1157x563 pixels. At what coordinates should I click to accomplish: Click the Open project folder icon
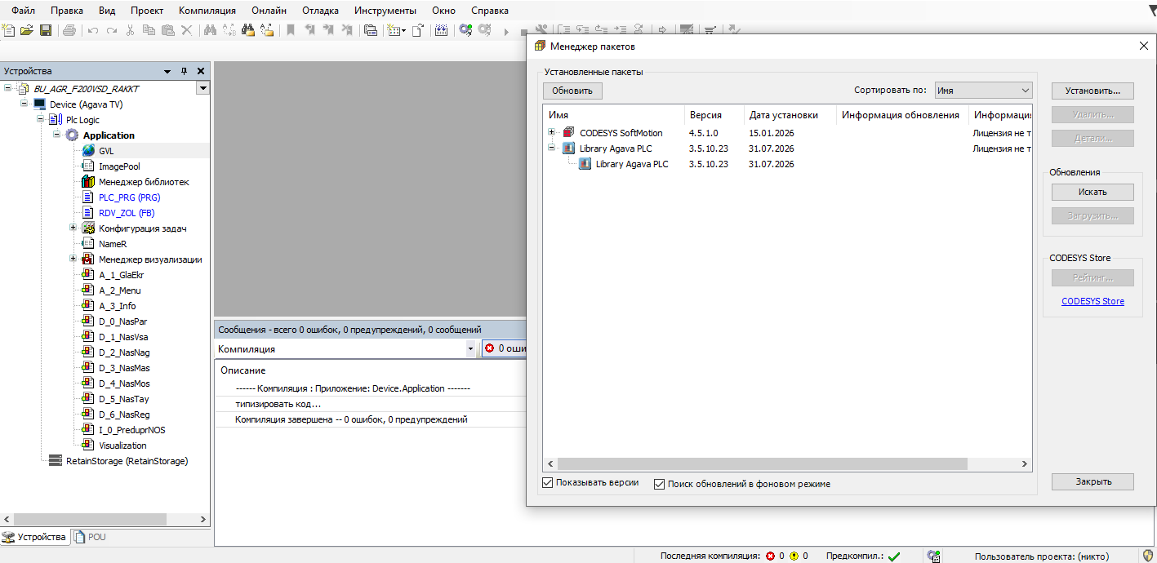coord(27,30)
